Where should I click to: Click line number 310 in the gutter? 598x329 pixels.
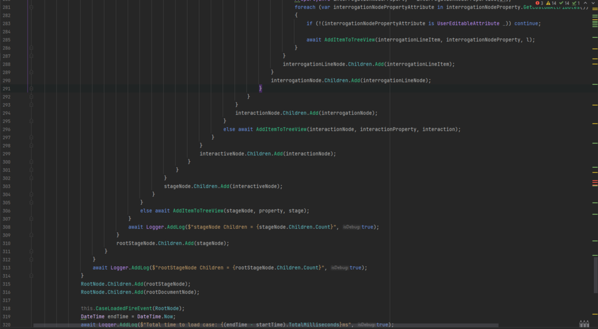(x=7, y=244)
